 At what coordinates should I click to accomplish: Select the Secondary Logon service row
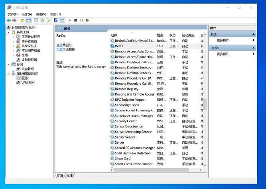[x=156, y=105]
